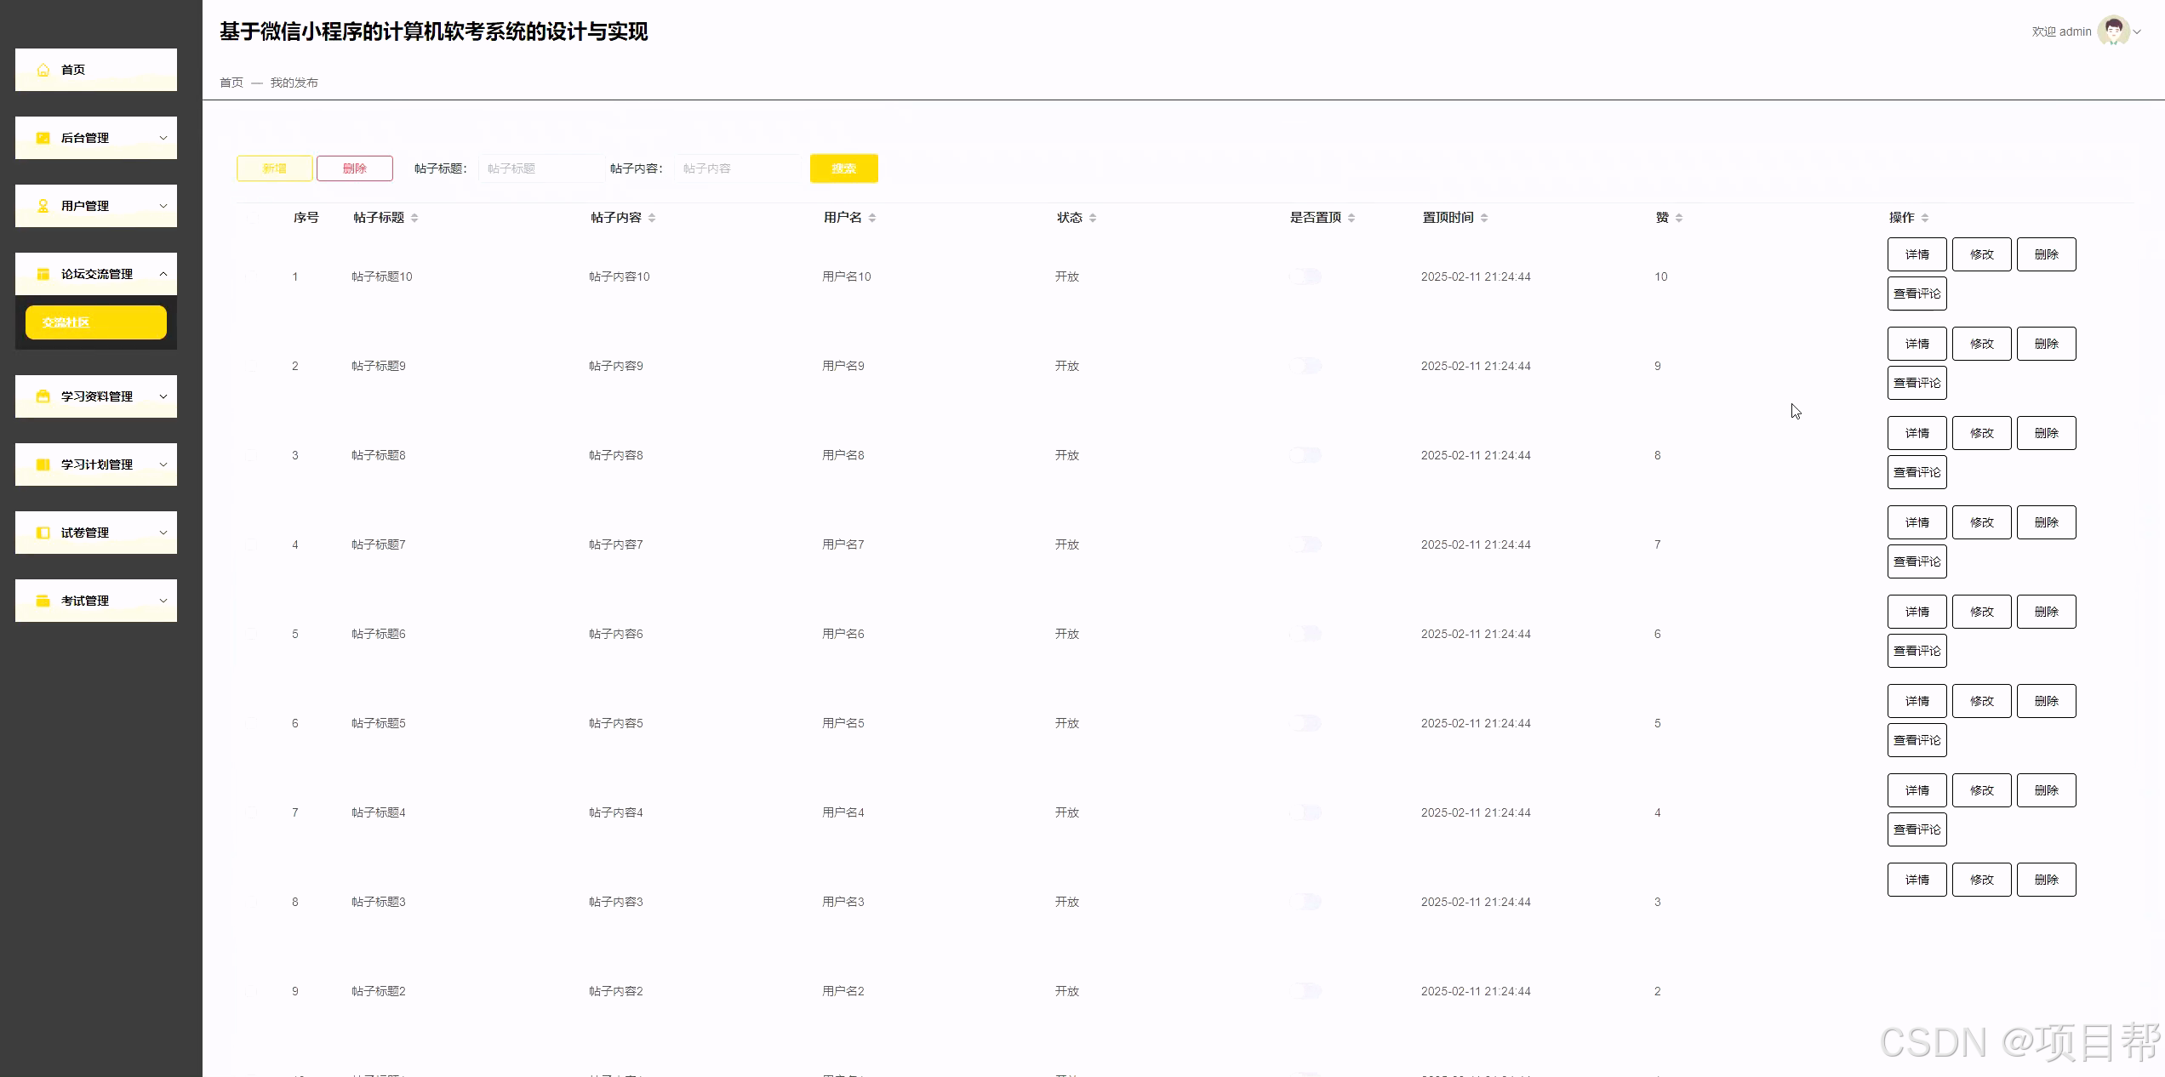Screen dimensions: 2165x1077
Task: Select the 论坛交流管理 forum icon
Action: pyautogui.click(x=43, y=273)
